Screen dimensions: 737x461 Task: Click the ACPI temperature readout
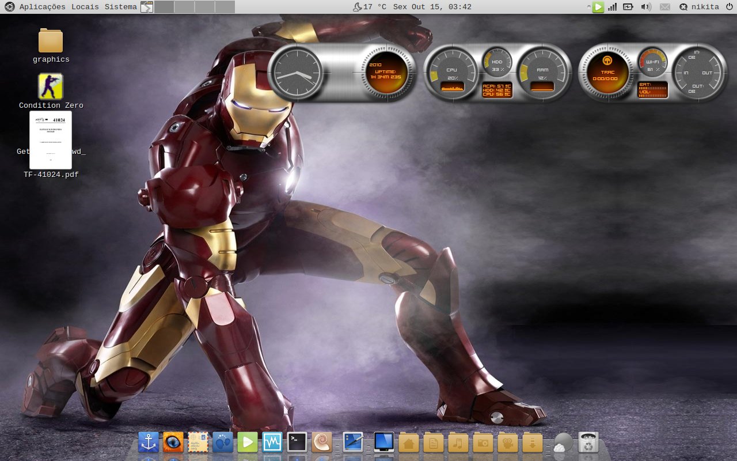[497, 90]
